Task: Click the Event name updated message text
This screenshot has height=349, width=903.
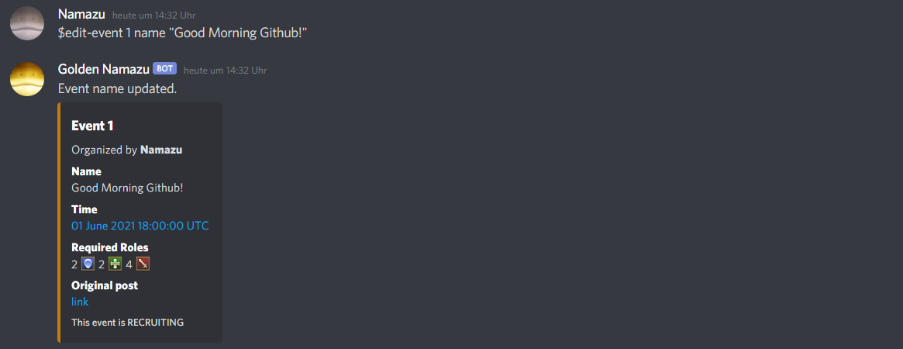Action: 118,89
